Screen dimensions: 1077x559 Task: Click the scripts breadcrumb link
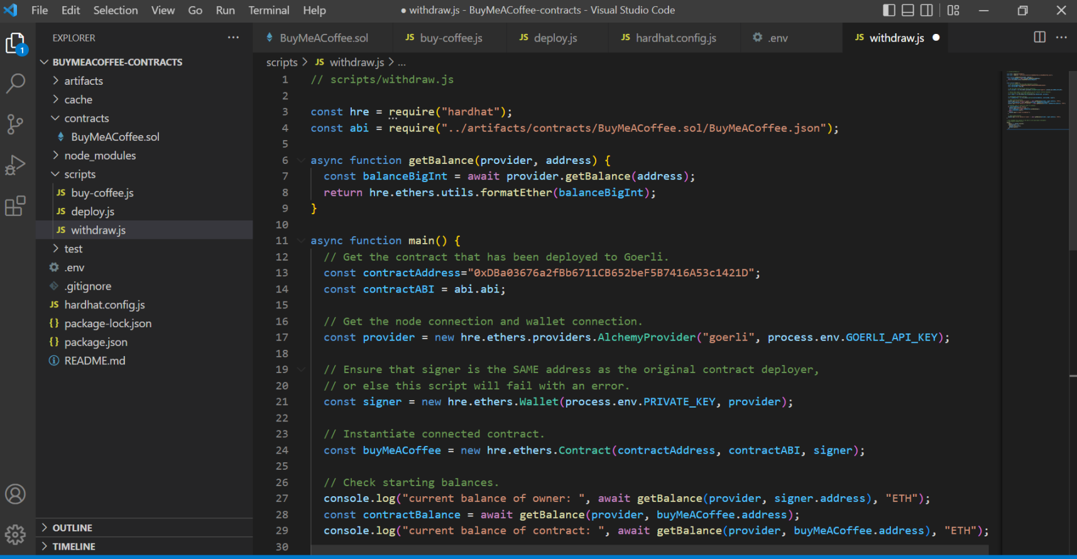tap(282, 62)
